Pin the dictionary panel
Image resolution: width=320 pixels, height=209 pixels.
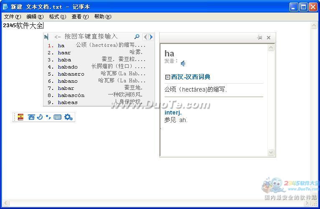(x=259, y=38)
